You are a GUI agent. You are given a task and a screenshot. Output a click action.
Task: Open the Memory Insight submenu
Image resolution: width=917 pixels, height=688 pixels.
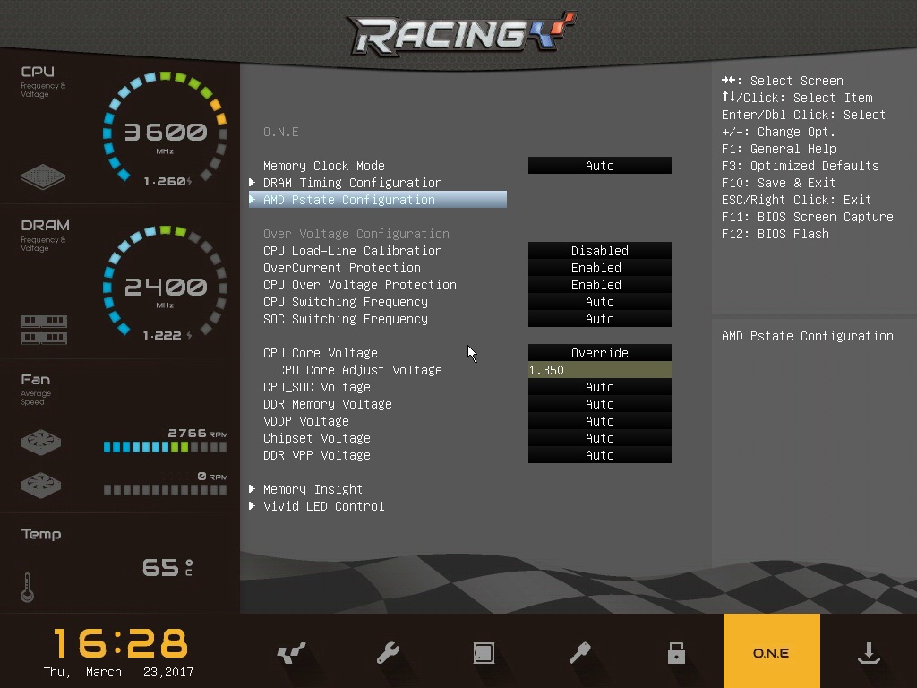point(313,489)
